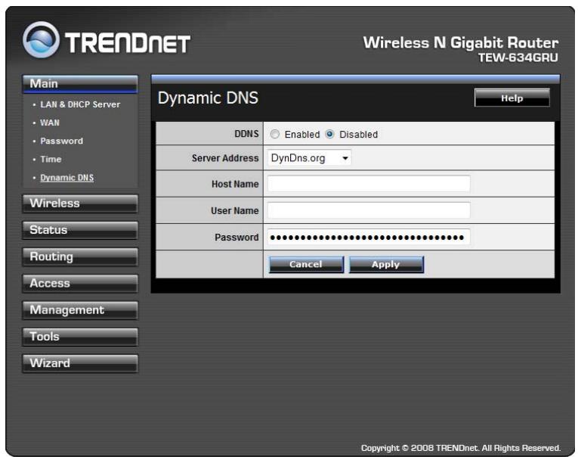Open the Server Address DynDns.org dropdown
Image resolution: width=578 pixels, height=457 pixels.
click(x=309, y=158)
